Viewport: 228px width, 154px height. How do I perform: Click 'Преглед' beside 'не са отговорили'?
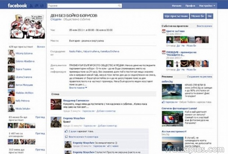40,133
